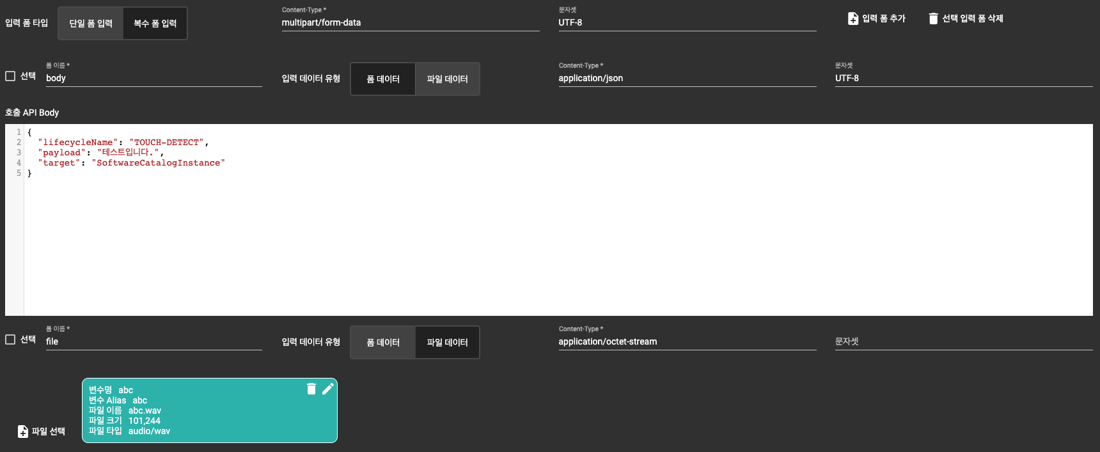
Task: Tick the 선택 checkbox for the body form
Action: 10,76
